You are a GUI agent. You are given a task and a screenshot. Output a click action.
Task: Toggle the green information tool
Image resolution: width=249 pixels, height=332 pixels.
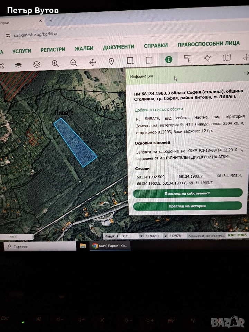pyautogui.click(x=169, y=59)
